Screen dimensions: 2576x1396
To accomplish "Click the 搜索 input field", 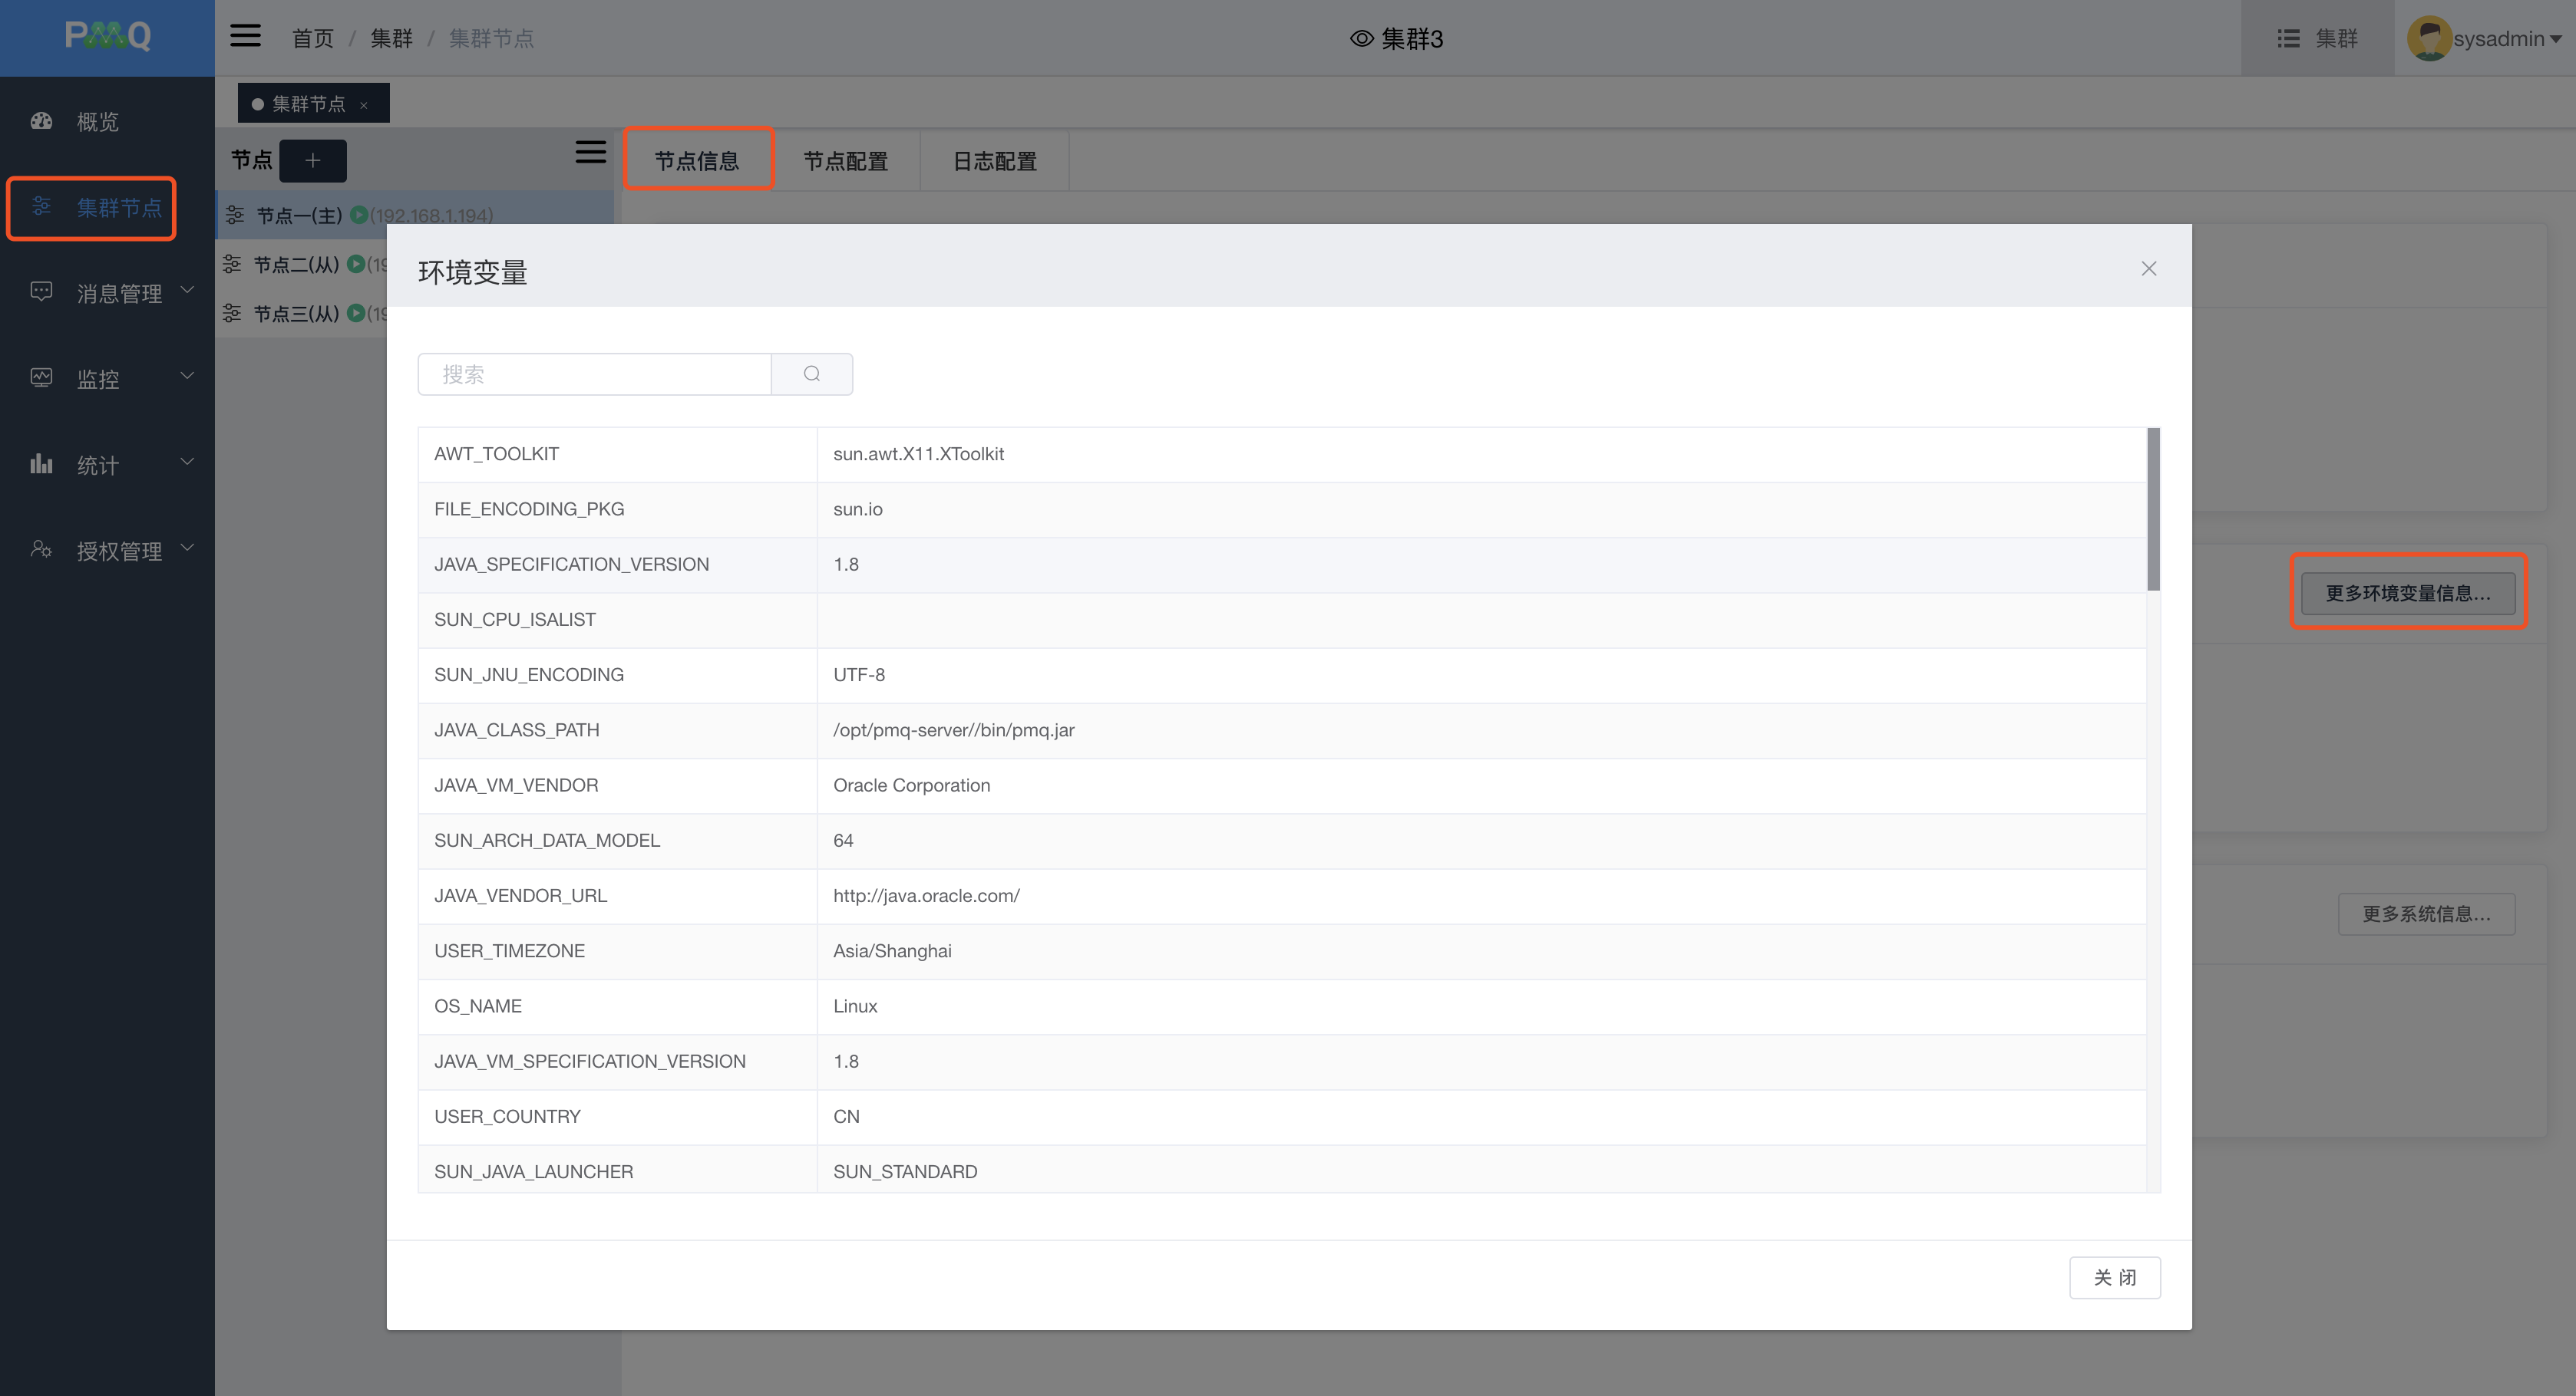I will pos(594,374).
